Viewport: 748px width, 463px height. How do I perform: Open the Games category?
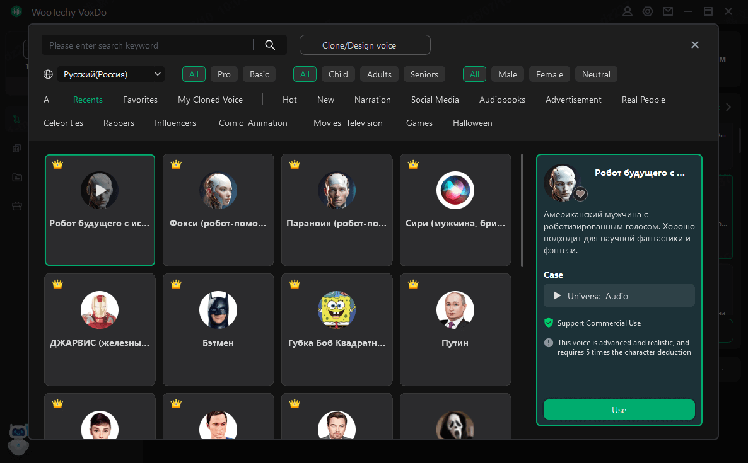click(x=419, y=123)
